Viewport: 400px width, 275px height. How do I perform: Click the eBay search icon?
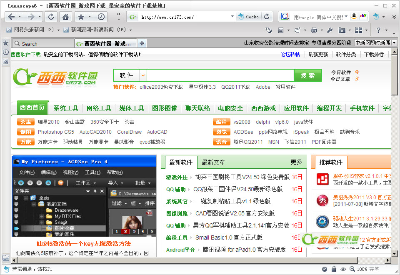(363, 16)
